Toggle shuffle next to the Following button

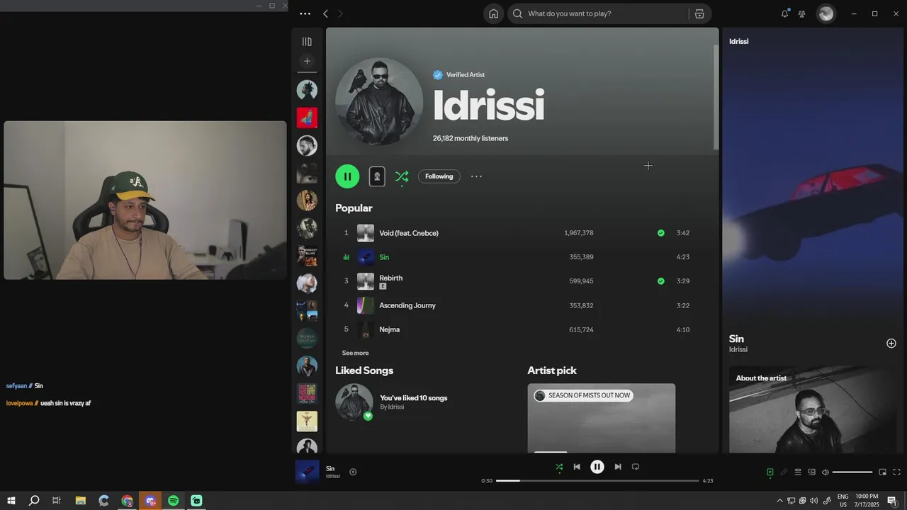(x=402, y=176)
